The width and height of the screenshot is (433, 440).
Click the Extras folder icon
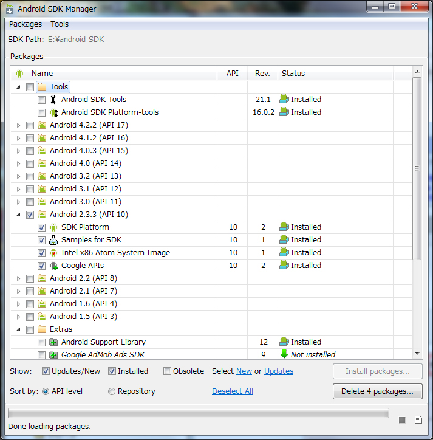[42, 329]
